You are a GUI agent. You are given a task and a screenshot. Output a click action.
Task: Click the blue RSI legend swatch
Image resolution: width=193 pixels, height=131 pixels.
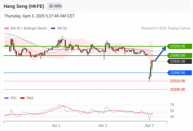click(7, 98)
